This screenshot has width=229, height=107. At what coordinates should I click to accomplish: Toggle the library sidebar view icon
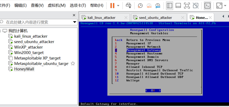coord(169,6)
